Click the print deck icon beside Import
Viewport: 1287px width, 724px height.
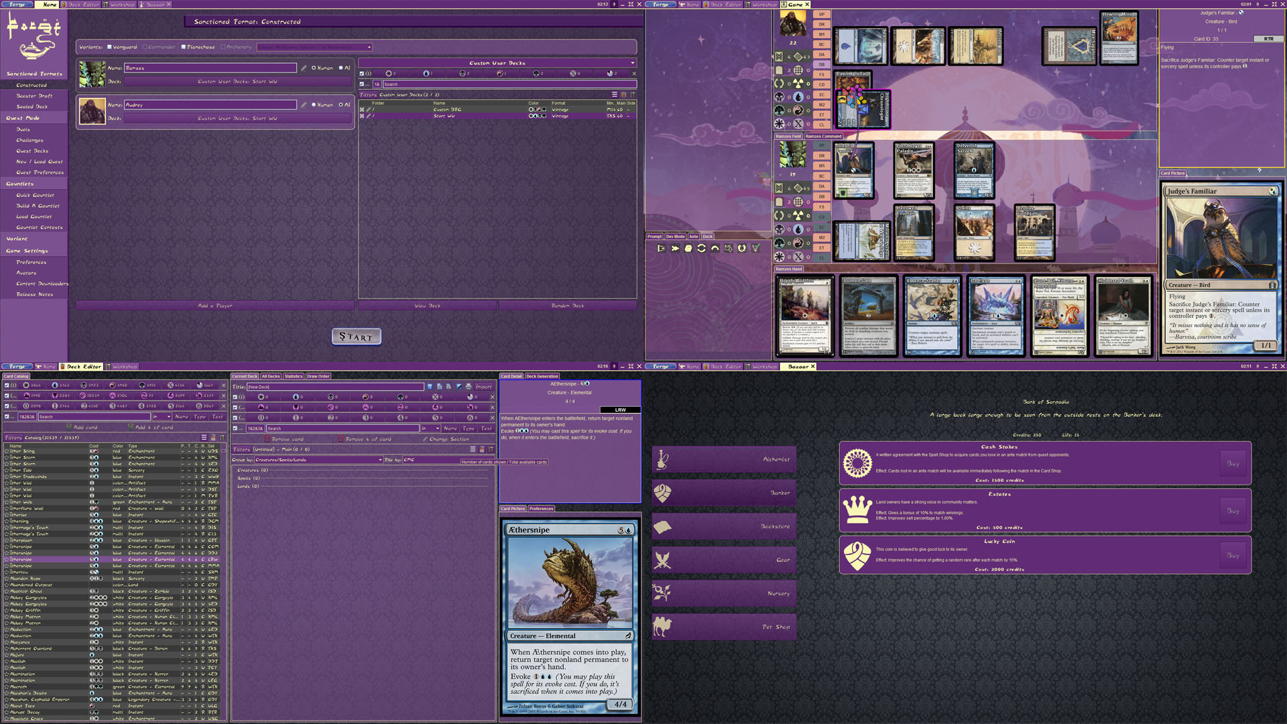[469, 387]
